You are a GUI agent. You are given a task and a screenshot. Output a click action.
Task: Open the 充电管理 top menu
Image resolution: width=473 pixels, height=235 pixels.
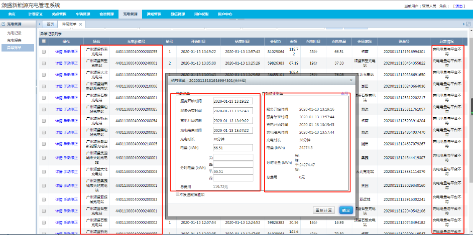click(132, 14)
